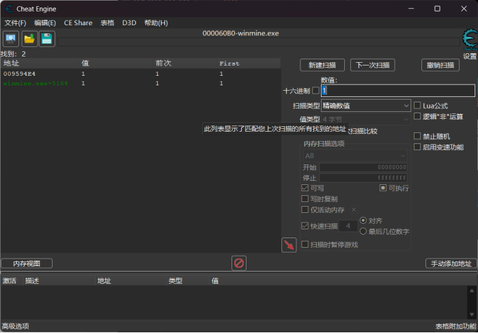The image size is (478, 333).
Task: Click the address list scrollbar up arrow
Action: coord(472,291)
